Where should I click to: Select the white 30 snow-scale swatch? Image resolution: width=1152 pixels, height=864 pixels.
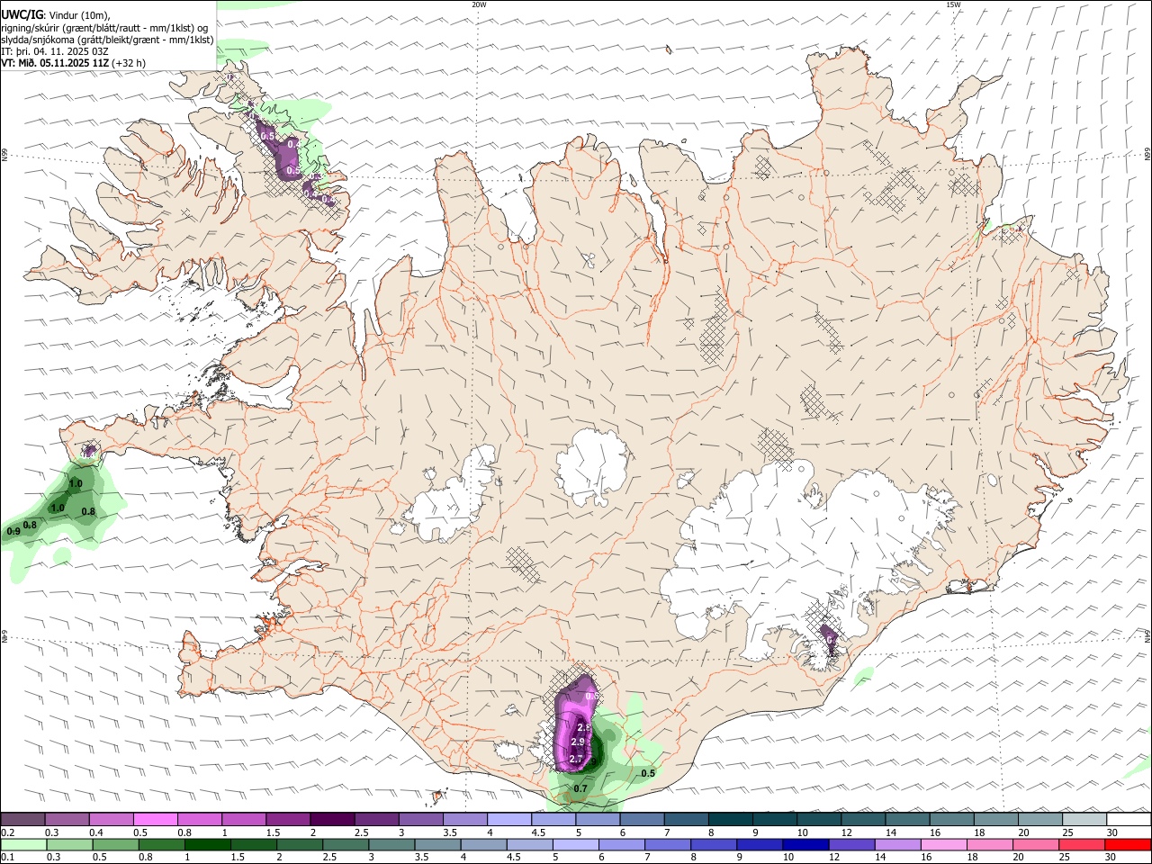pos(1129,819)
